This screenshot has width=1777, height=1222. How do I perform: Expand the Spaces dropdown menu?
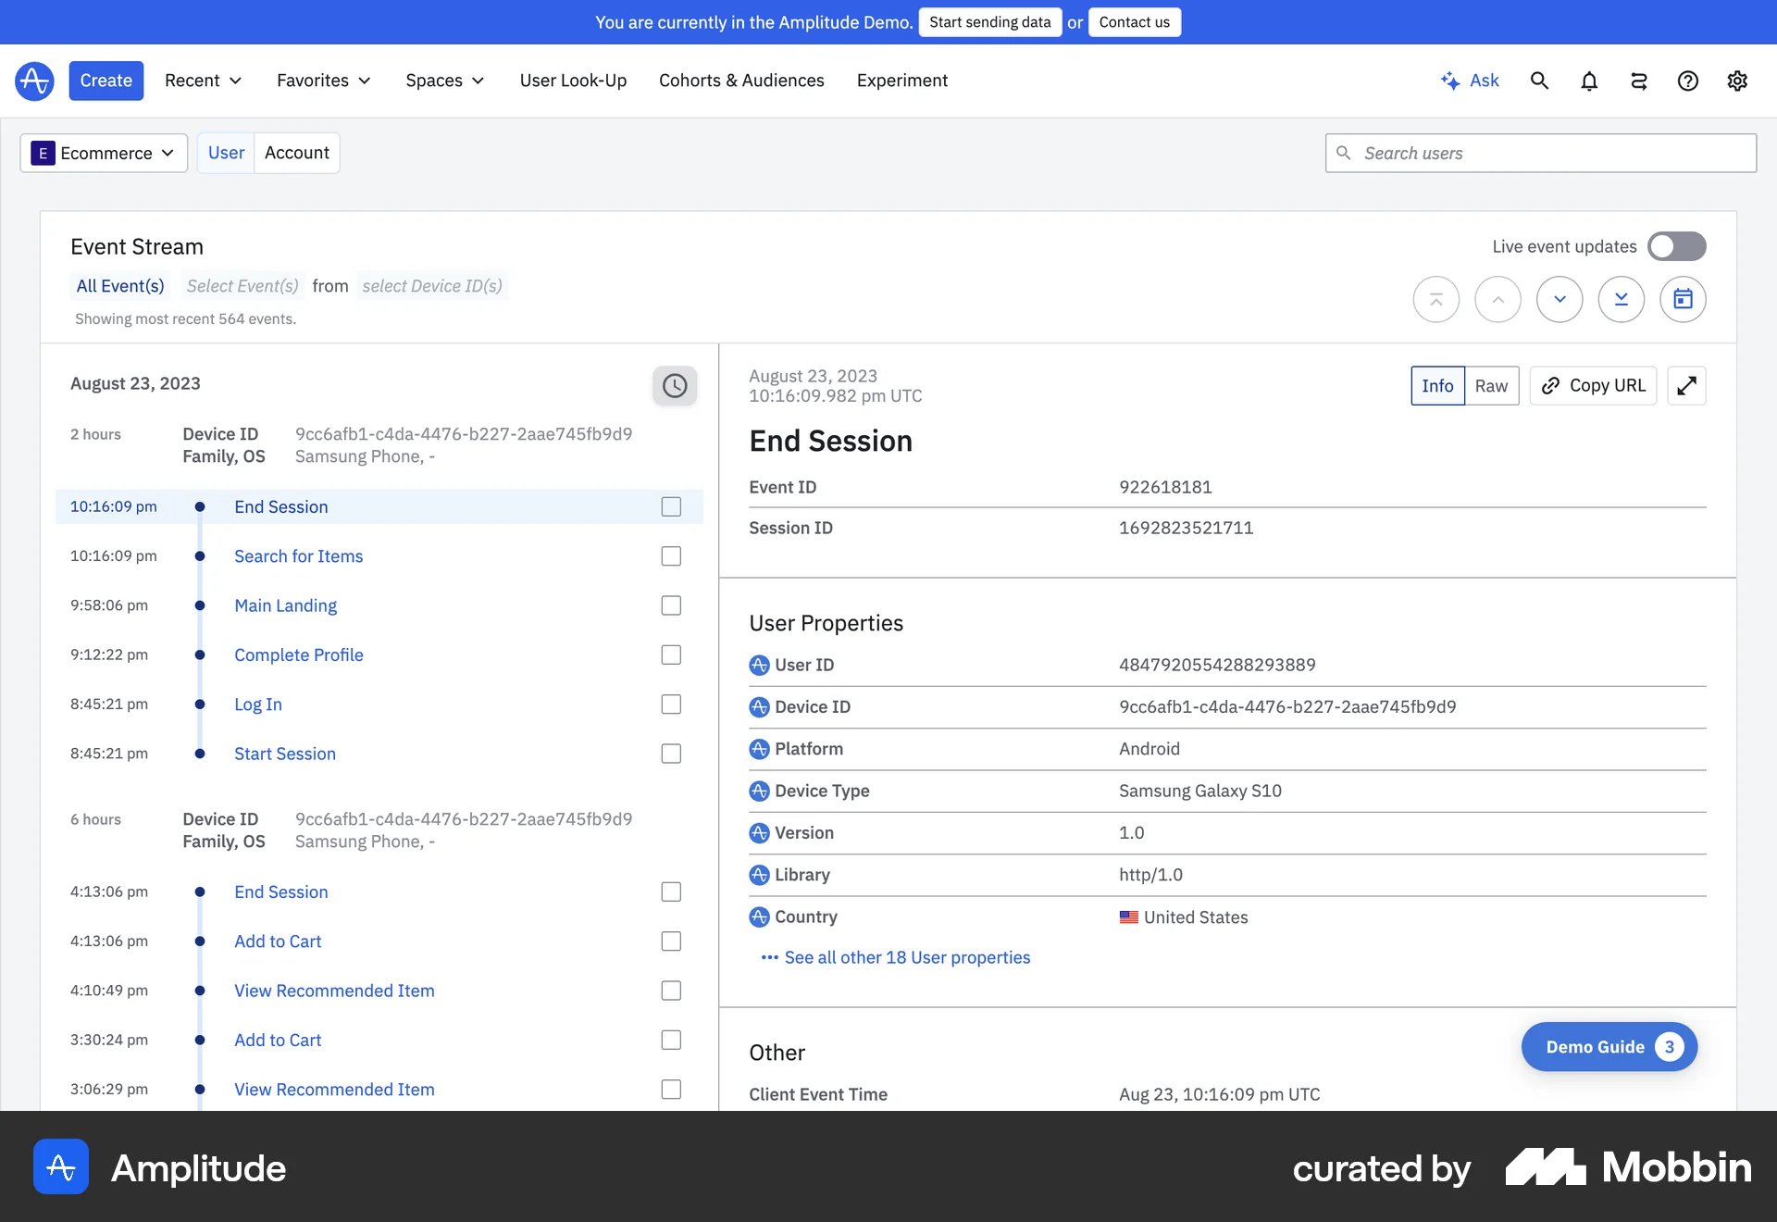pos(444,81)
